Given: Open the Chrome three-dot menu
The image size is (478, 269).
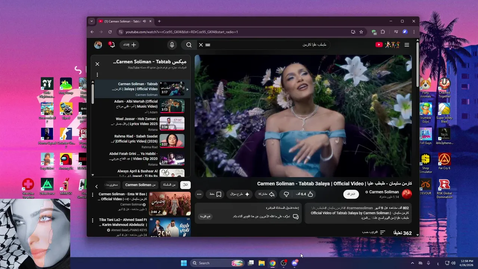Looking at the screenshot, I should click(x=414, y=32).
